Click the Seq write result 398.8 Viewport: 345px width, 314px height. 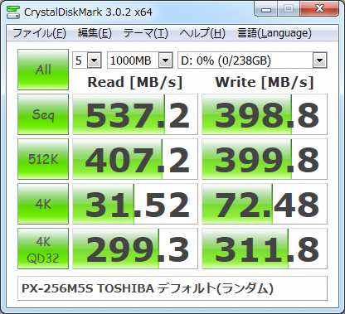[265, 114]
